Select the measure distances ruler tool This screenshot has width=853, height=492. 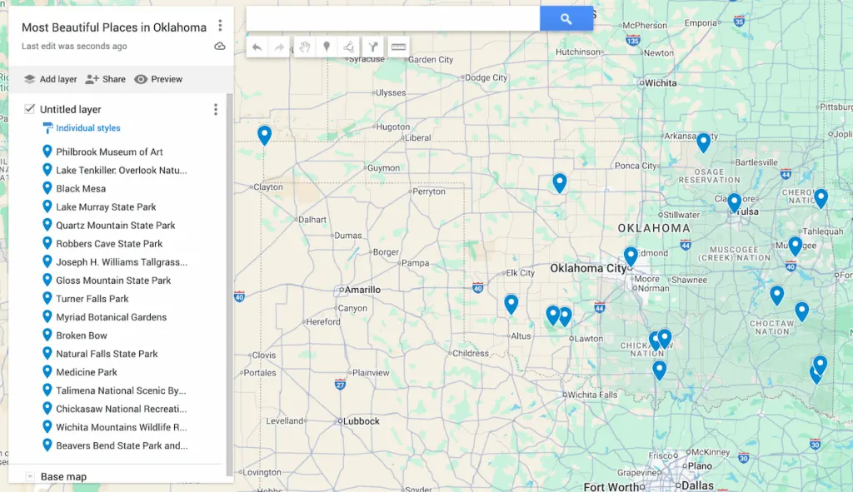tap(398, 47)
